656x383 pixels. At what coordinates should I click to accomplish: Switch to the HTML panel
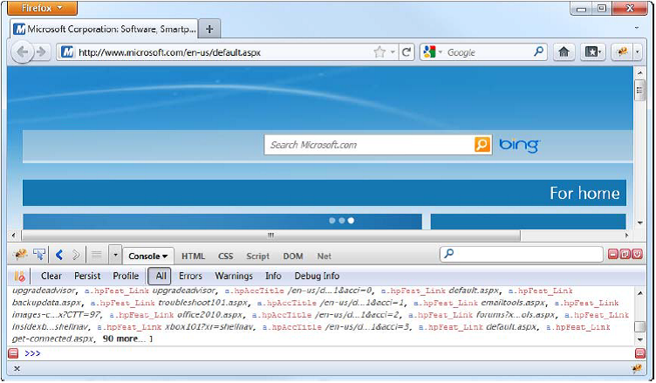coord(194,256)
